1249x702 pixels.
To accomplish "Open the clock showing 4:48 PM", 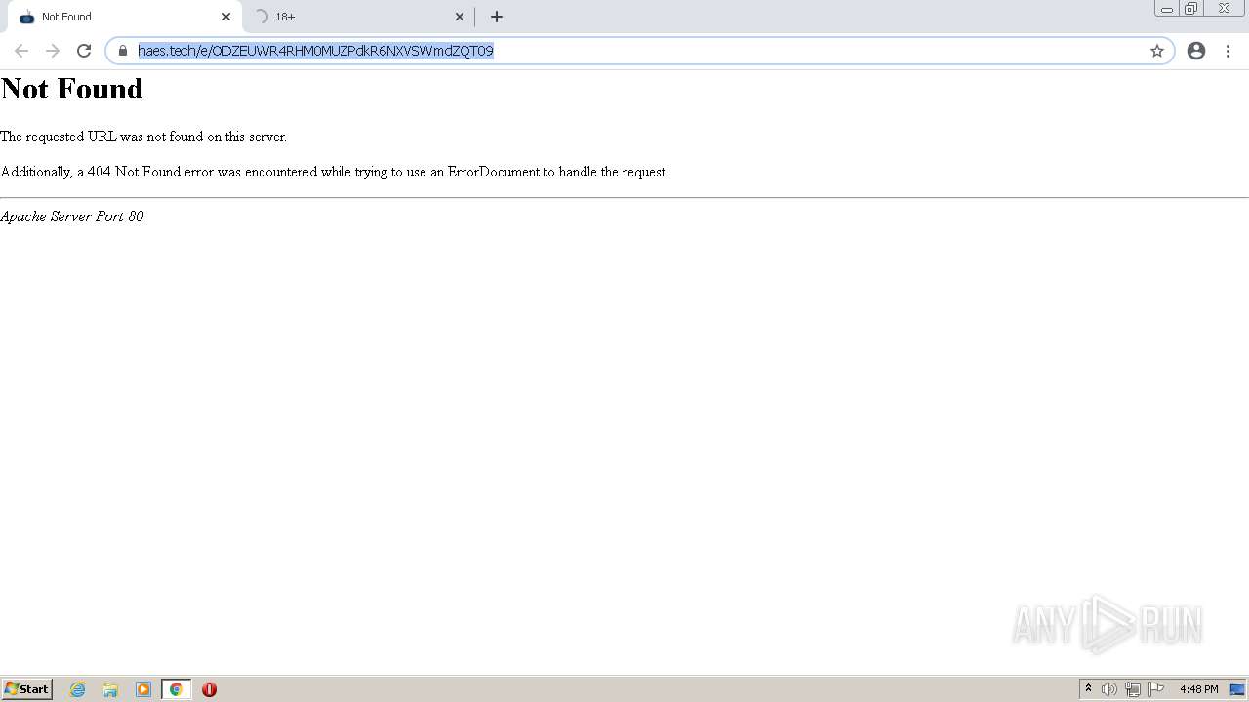I will (x=1198, y=689).
